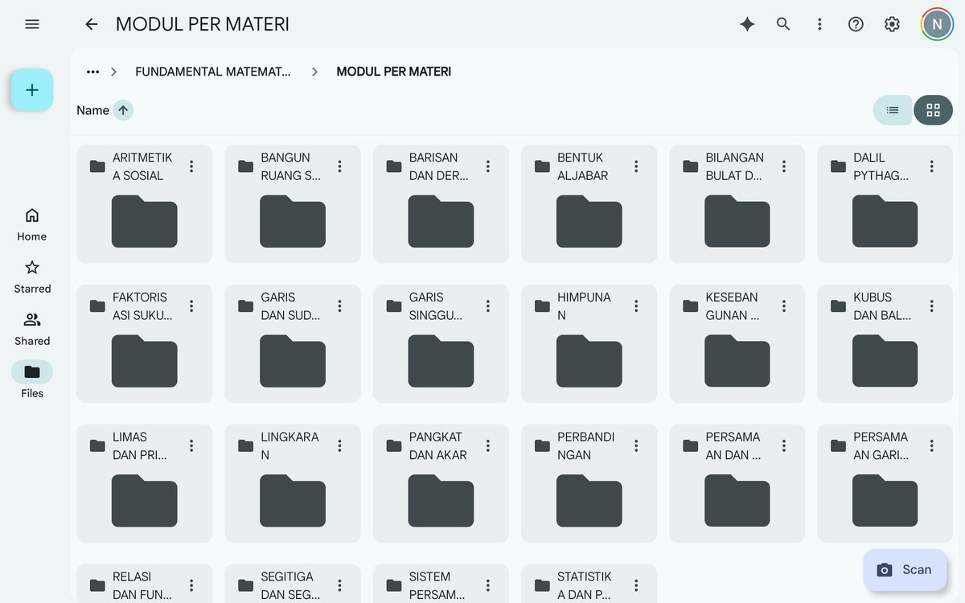
Task: Select Files in sidebar
Action: [32, 380]
